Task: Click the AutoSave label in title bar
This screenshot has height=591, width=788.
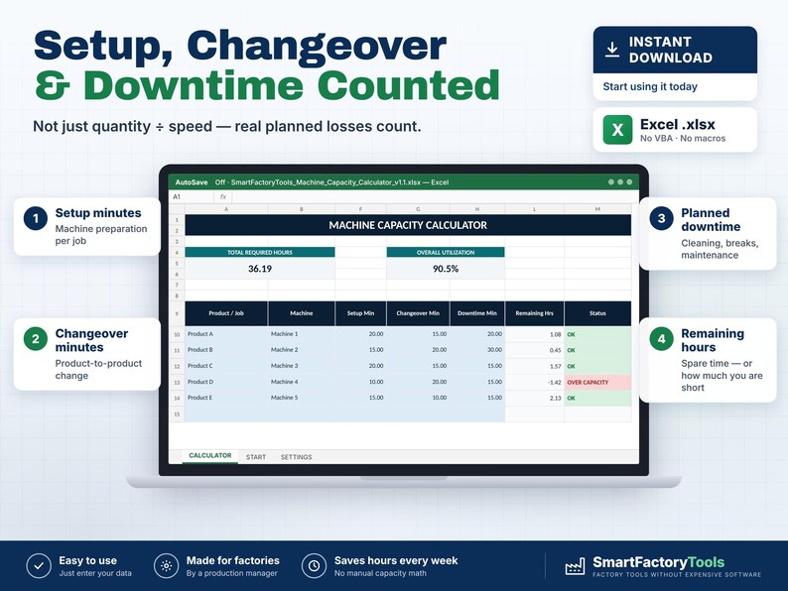Action: (x=192, y=182)
